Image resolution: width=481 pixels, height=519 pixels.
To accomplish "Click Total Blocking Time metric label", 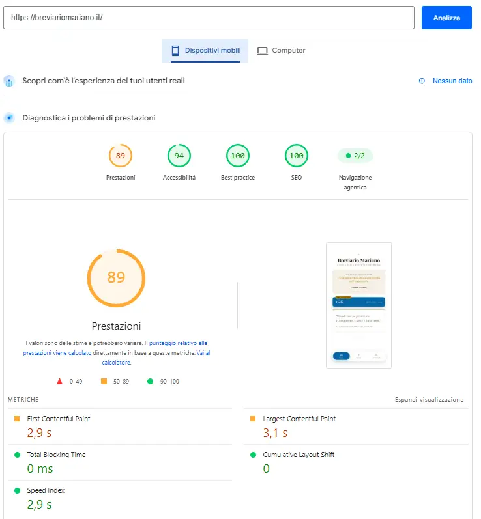I will tap(56, 455).
